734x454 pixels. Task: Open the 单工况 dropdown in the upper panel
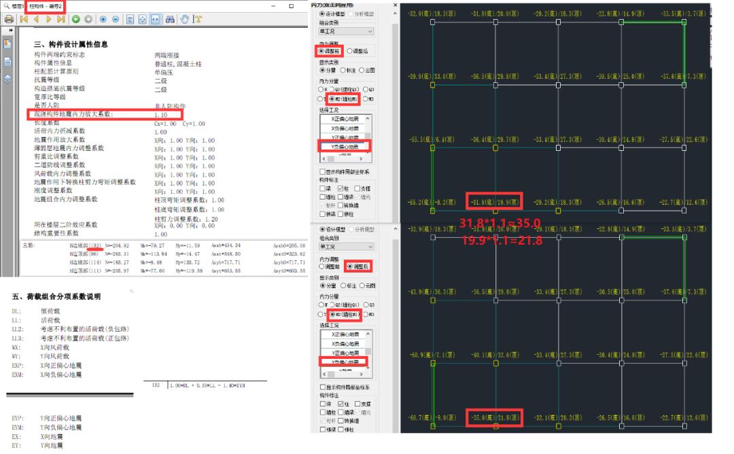pyautogui.click(x=346, y=31)
